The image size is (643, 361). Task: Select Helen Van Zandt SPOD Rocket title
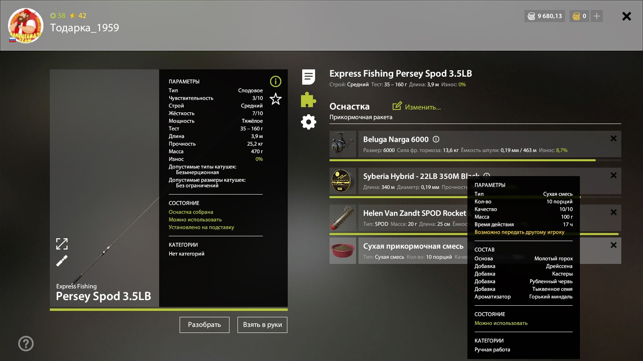(415, 213)
